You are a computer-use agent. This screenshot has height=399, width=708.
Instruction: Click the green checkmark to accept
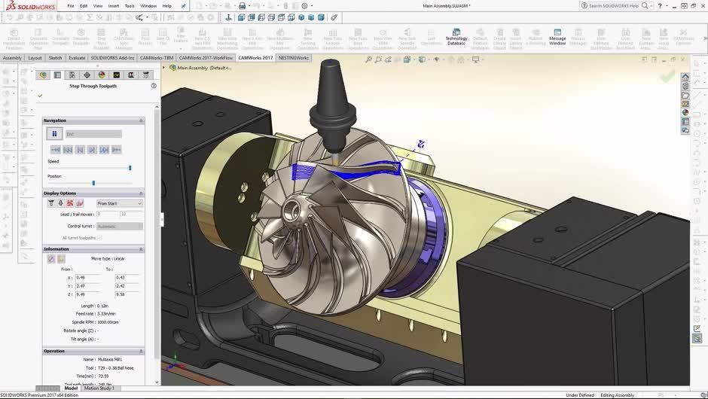tap(40, 96)
